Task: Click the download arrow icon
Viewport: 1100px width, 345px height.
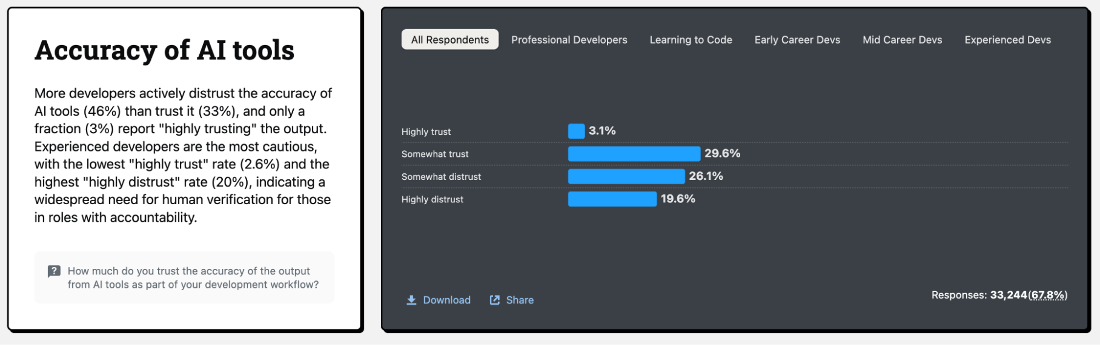Action: tap(411, 300)
